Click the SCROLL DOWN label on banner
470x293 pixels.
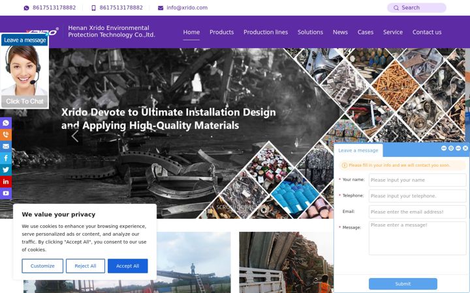click(x=235, y=207)
